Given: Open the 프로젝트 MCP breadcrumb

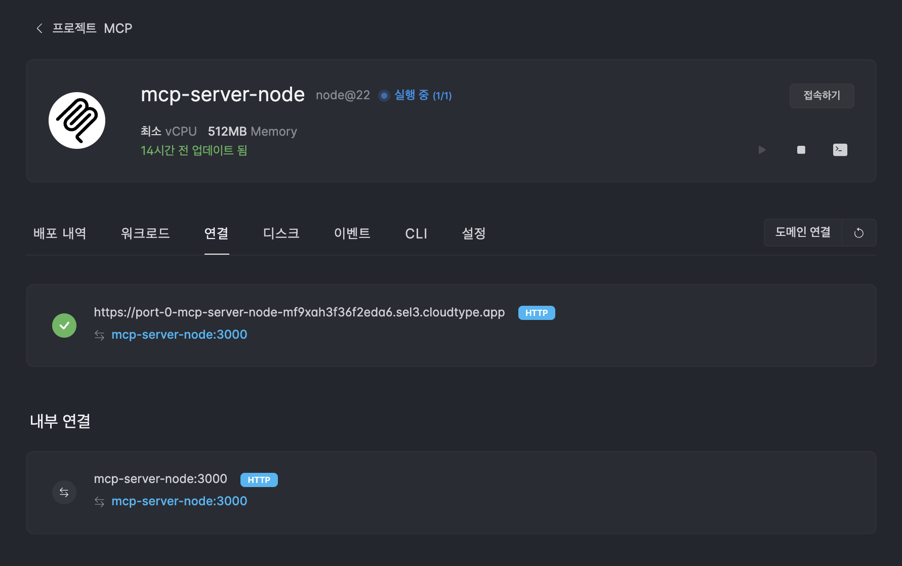Looking at the screenshot, I should click(x=92, y=28).
